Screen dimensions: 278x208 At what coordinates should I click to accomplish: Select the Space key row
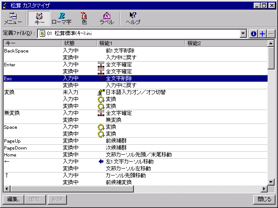coord(135,127)
